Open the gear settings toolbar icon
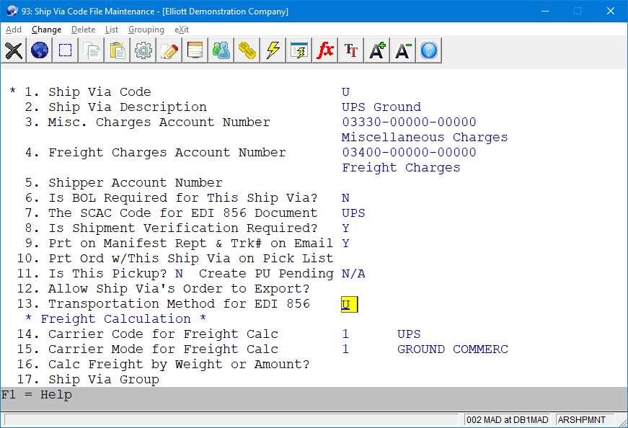The height and width of the screenshot is (428, 628). click(x=143, y=50)
